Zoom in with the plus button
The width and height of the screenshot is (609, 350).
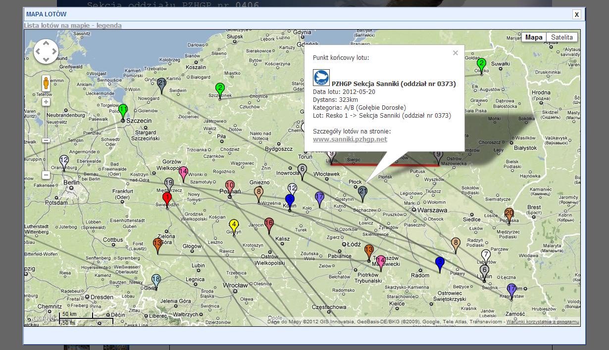click(46, 102)
